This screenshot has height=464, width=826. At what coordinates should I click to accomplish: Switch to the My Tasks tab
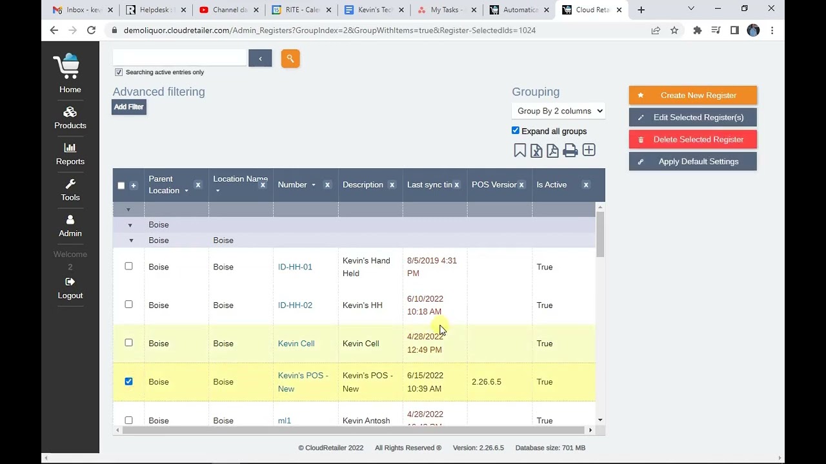coord(447,10)
